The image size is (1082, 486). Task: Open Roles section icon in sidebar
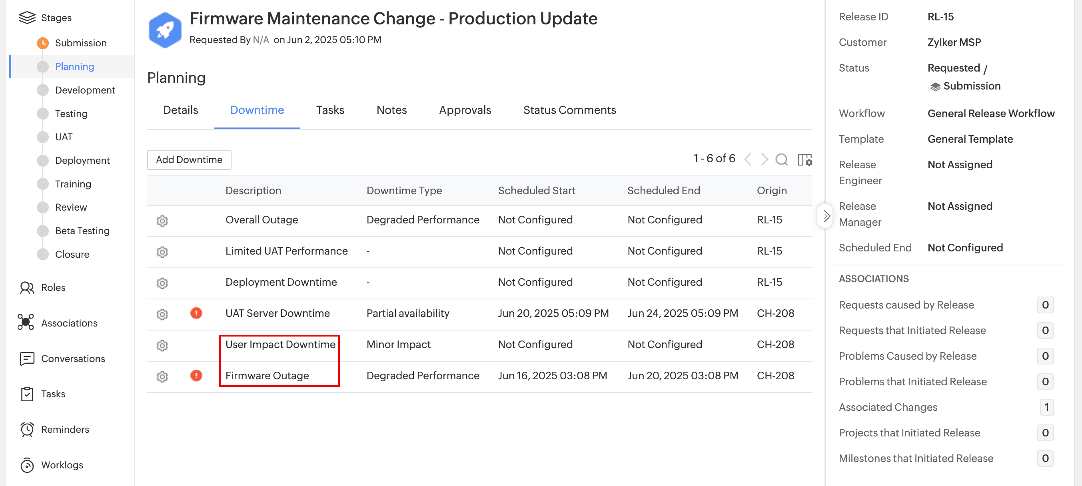point(27,287)
